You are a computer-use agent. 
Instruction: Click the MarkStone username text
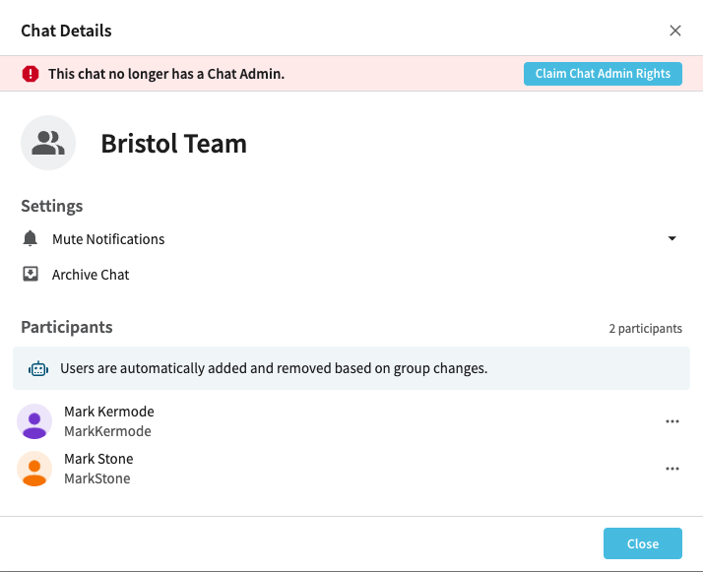[97, 478]
